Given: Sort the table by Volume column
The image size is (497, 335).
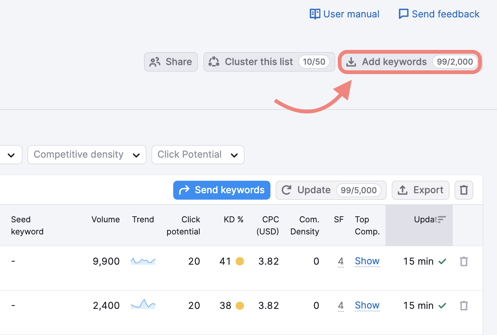Looking at the screenshot, I should point(106,220).
